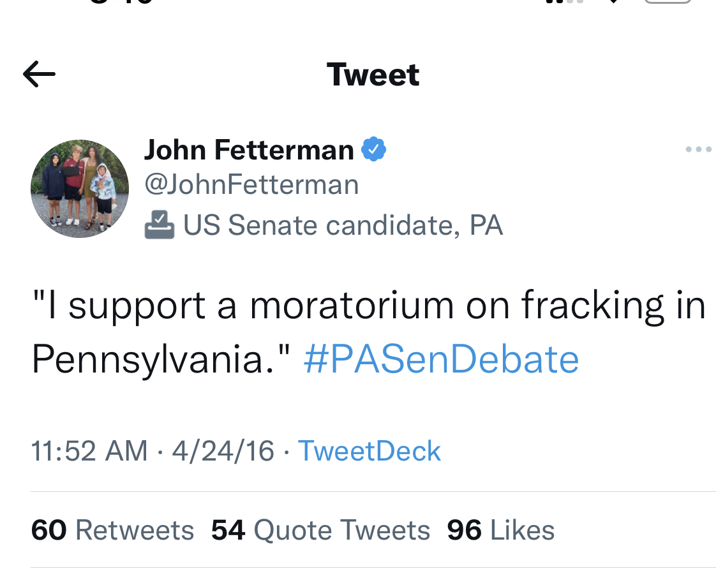Tap the cellular signal bars icon
The image size is (716, 576).
(564, 2)
